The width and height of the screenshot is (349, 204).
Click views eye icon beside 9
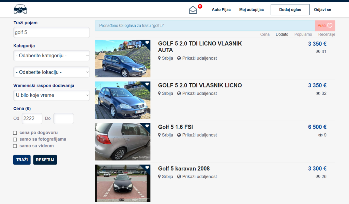coord(320,135)
